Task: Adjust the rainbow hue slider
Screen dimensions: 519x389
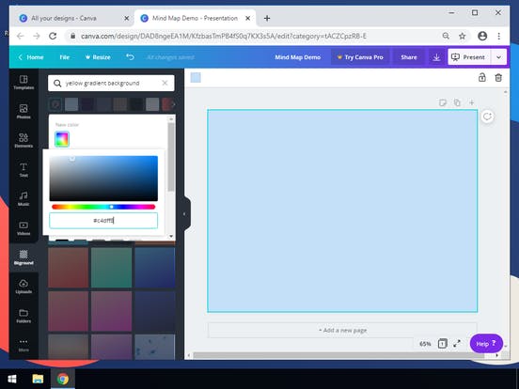Action: point(103,207)
